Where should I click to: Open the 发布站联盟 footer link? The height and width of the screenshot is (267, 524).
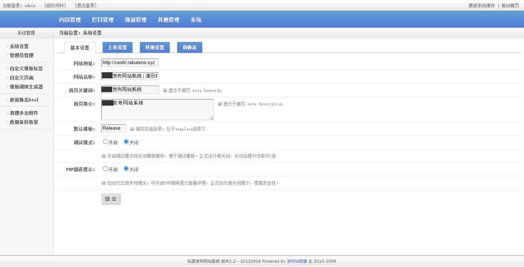click(297, 262)
